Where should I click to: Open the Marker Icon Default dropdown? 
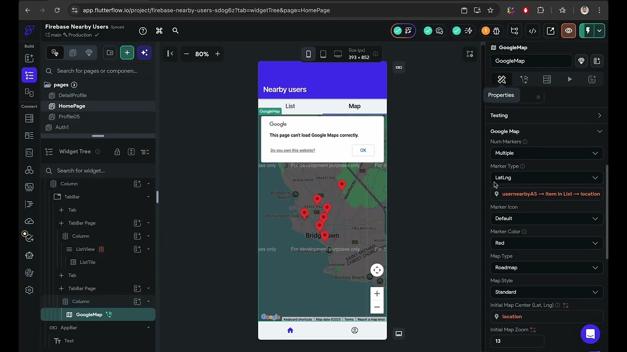(x=547, y=219)
